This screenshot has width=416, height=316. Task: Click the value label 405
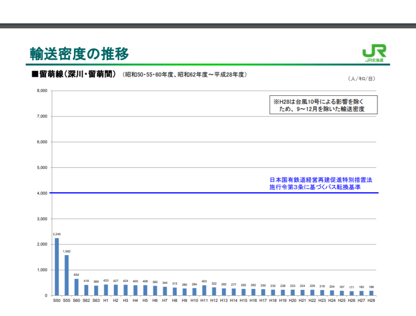(135, 281)
